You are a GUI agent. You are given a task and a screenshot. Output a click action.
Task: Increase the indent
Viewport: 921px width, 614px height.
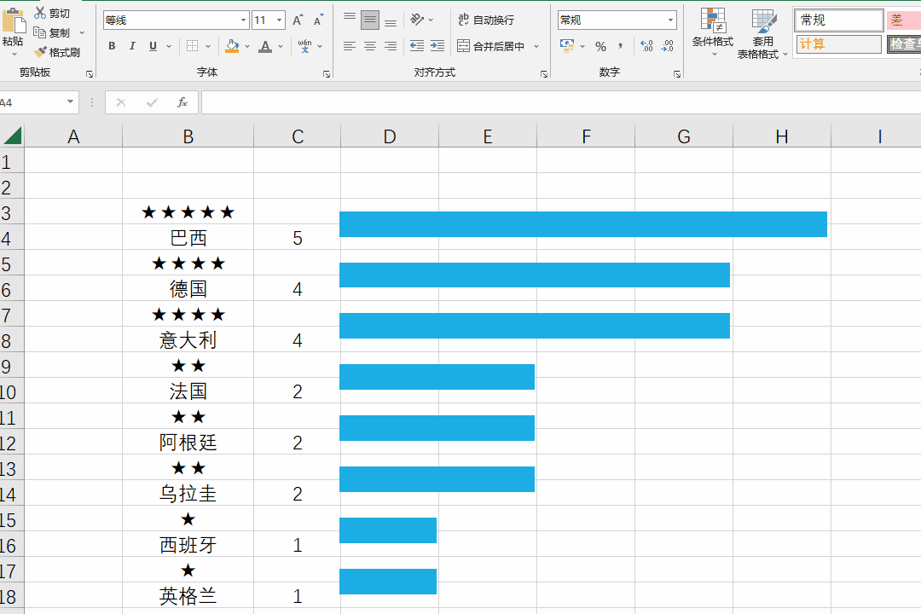[437, 46]
